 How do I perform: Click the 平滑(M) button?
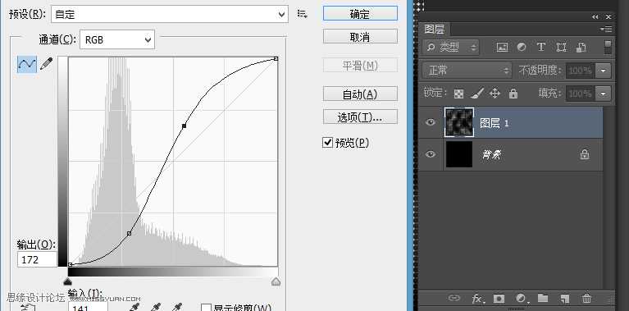tap(360, 66)
